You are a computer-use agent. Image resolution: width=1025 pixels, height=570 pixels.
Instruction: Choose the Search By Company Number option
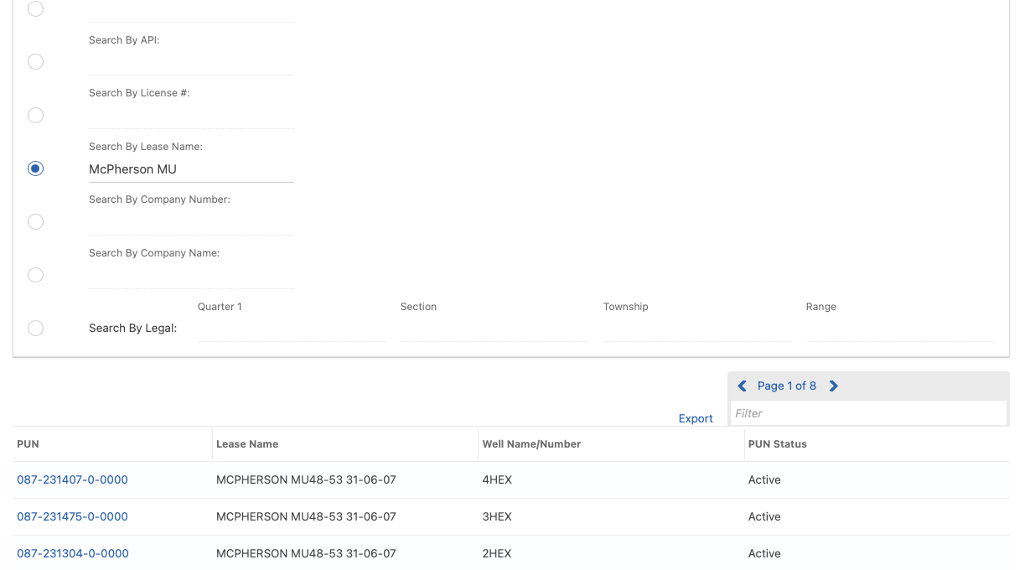point(35,222)
